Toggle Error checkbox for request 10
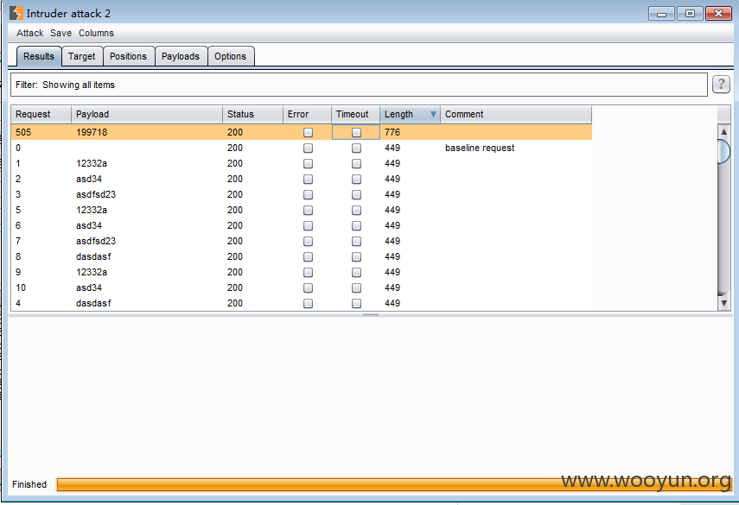 tap(308, 287)
